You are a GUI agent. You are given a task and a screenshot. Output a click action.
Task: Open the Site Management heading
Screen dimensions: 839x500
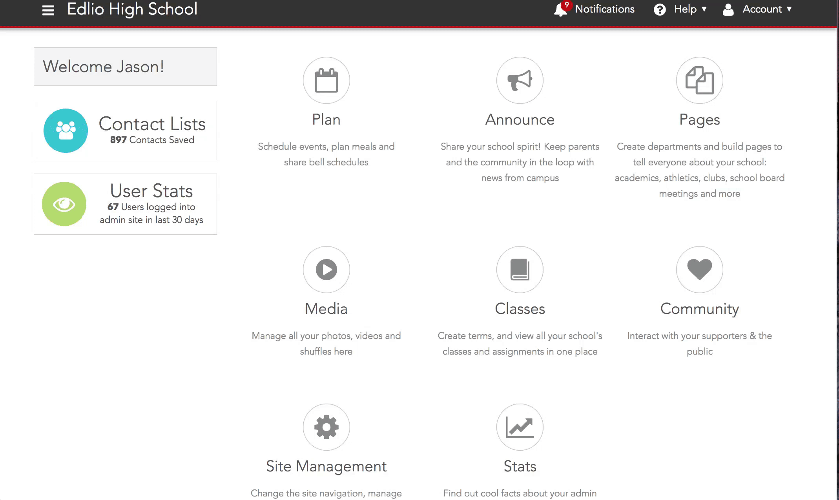(x=326, y=467)
